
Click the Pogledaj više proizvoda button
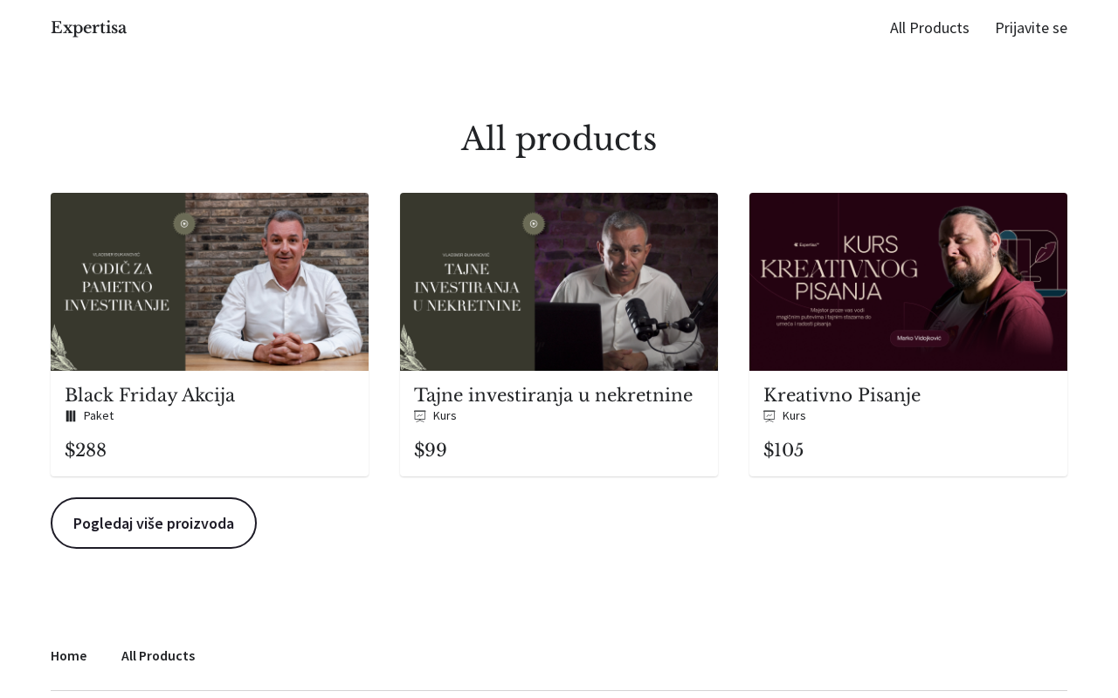[154, 523]
